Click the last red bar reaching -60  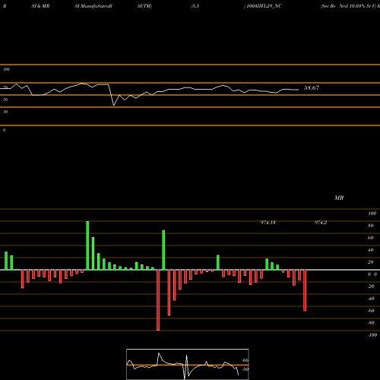pos(305,290)
